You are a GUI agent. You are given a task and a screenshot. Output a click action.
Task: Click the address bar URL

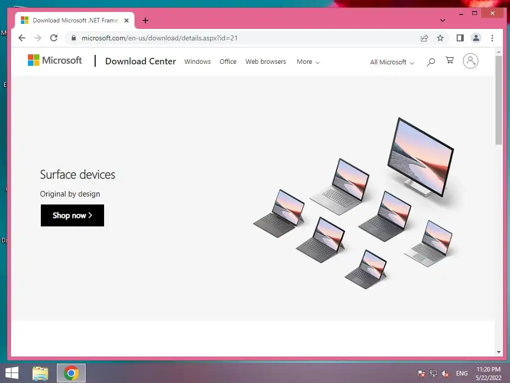[x=159, y=38]
